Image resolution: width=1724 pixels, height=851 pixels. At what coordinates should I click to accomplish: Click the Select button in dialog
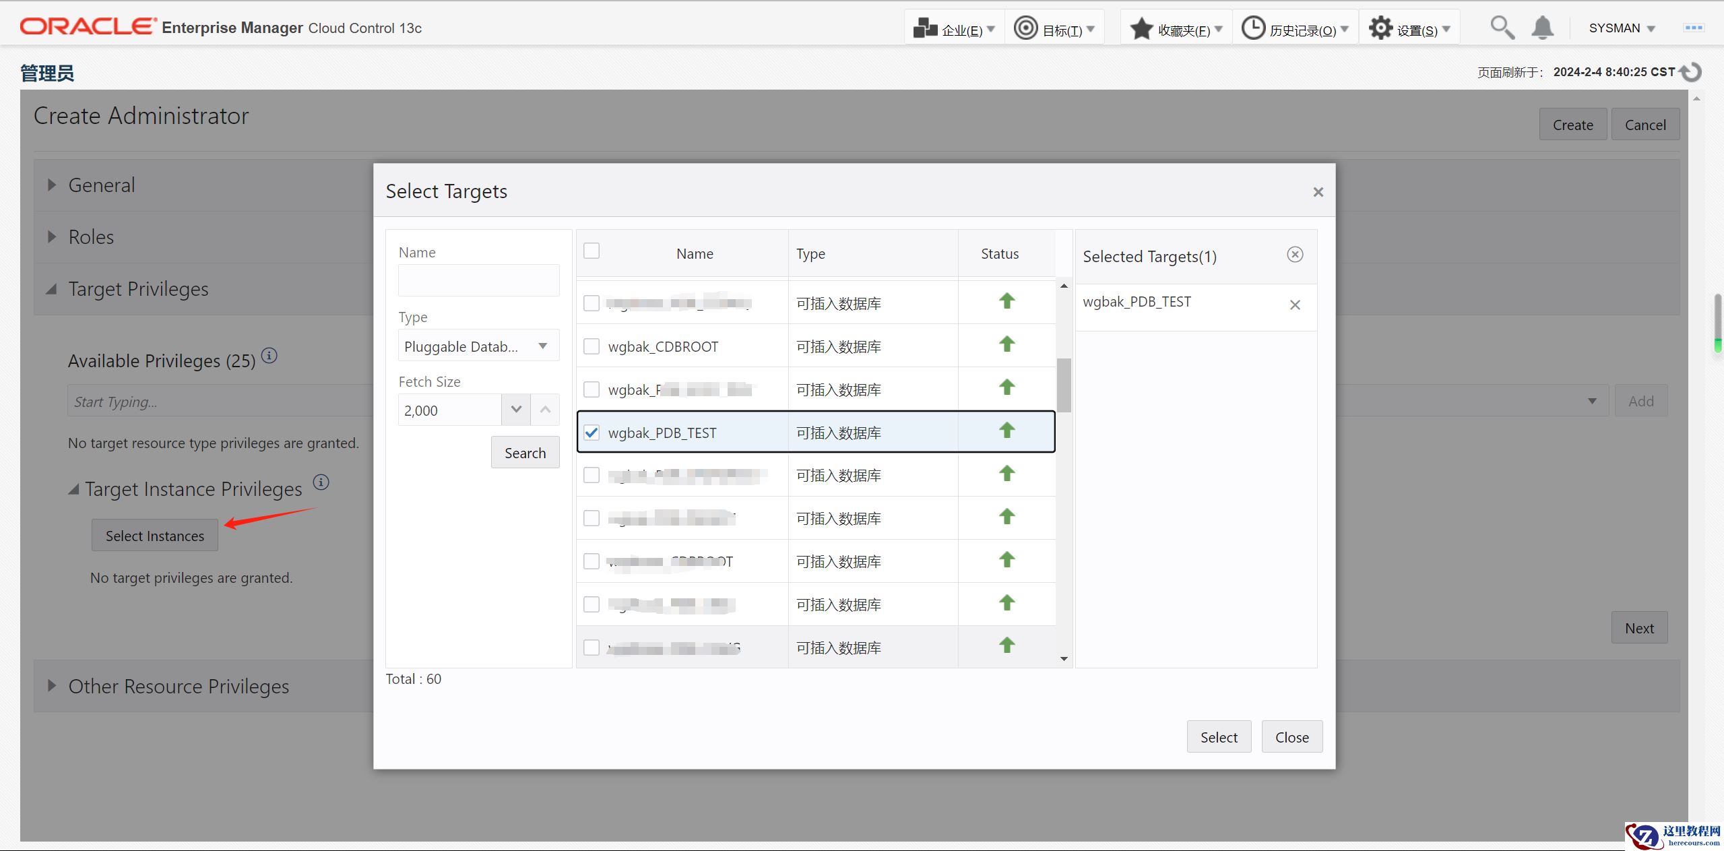click(x=1218, y=737)
